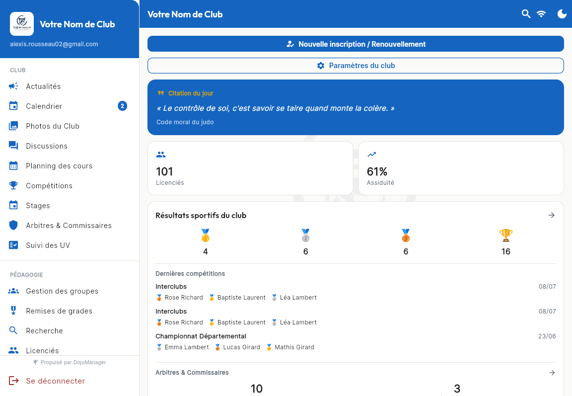The height and width of the screenshot is (396, 572).
Task: Click the licenciés people icon in the stat card
Action: pyautogui.click(x=161, y=155)
